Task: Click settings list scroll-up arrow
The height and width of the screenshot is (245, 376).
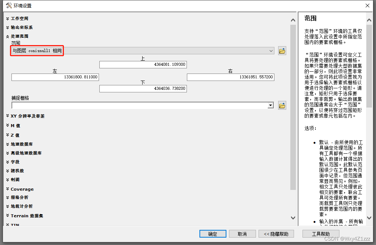Action: point(293,20)
